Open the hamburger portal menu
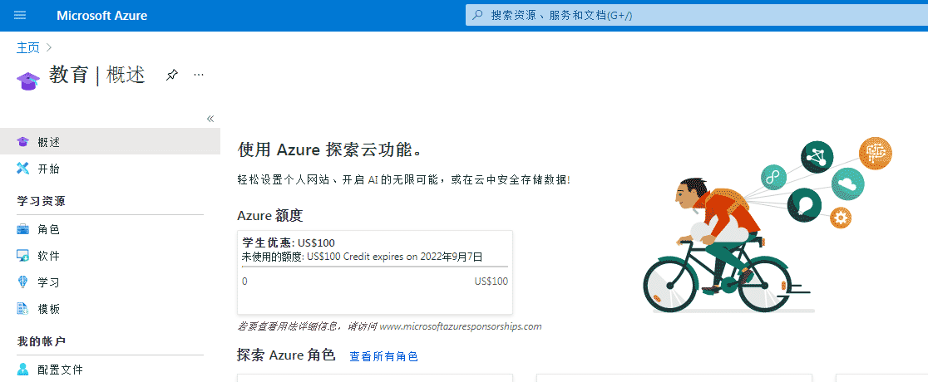928x382 pixels. pyautogui.click(x=20, y=16)
